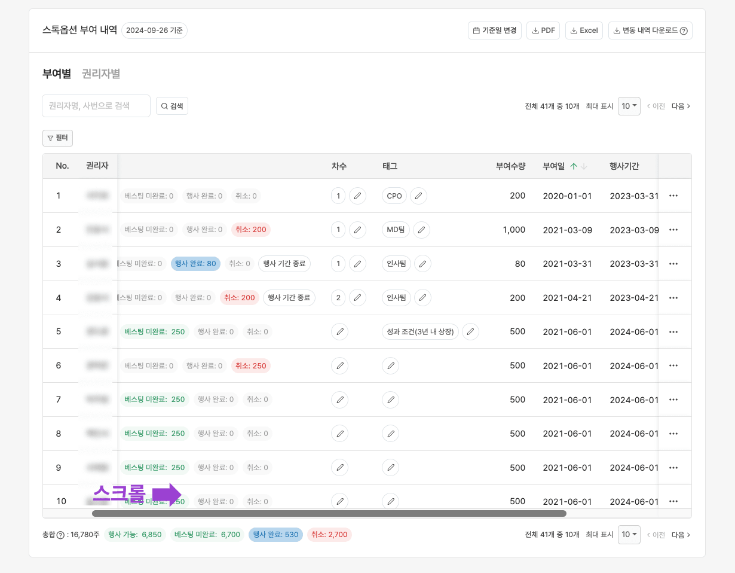The height and width of the screenshot is (573, 735).
Task: Open the 최대 표시 count dropdown
Action: pos(629,106)
